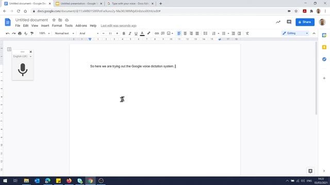
Task: Open the Normal text style dropdown
Action: 64,33
